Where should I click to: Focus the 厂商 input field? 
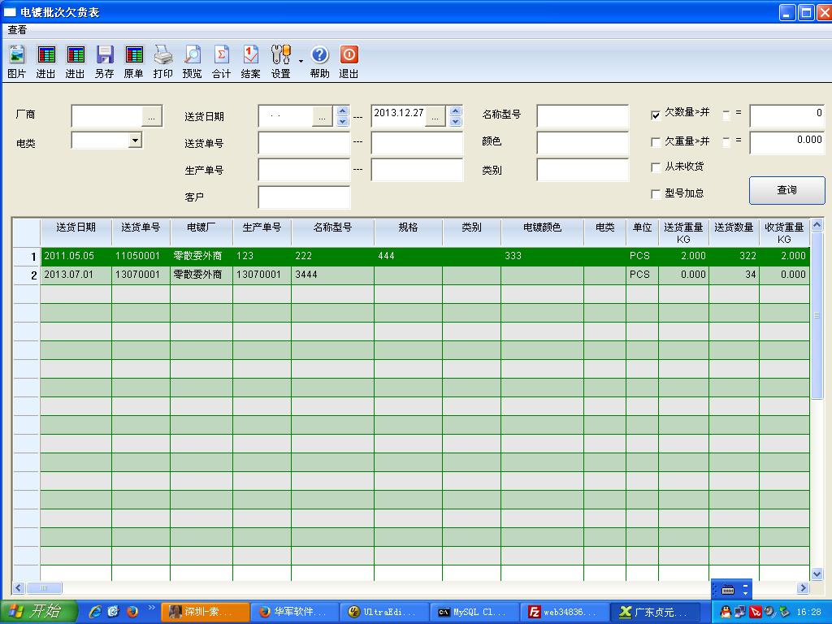[107, 117]
